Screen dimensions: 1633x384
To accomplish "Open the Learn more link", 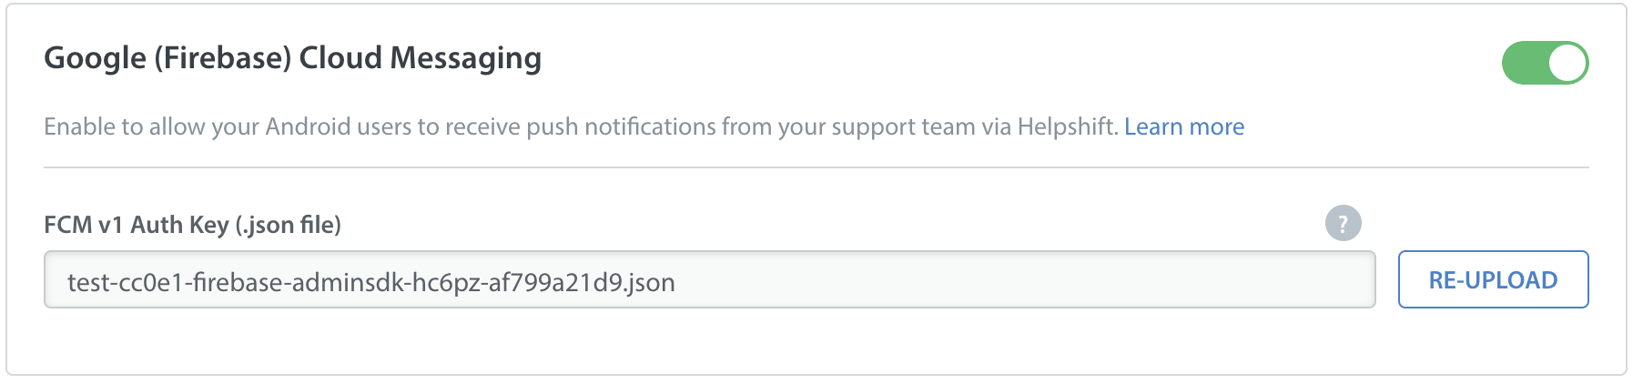I will pyautogui.click(x=1184, y=126).
